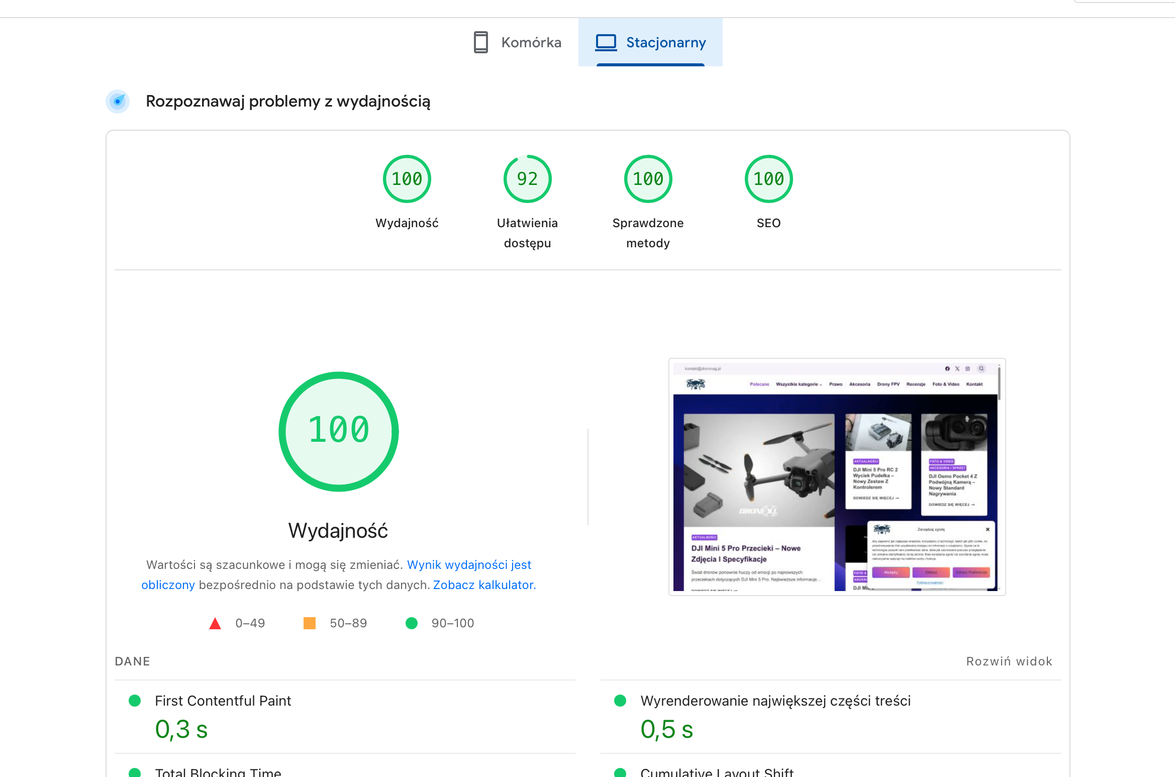Expand the First Contentful Paint metric
The width and height of the screenshot is (1175, 777).
point(223,701)
